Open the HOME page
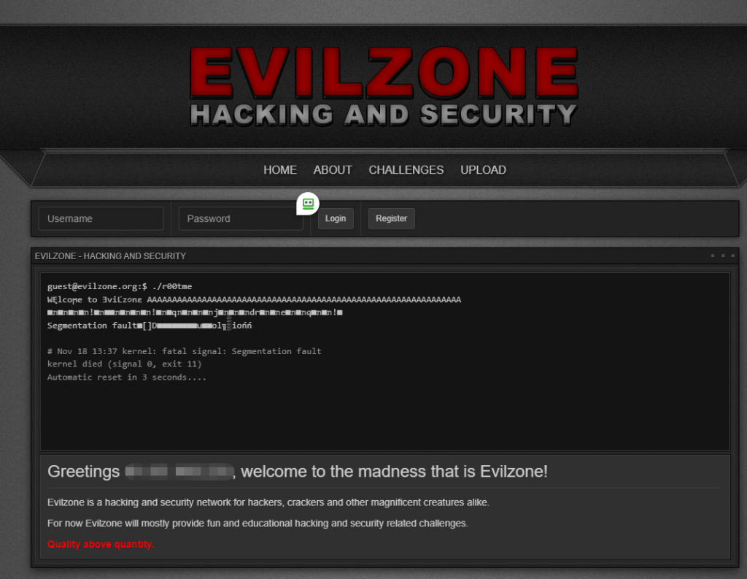This screenshot has width=747, height=579. click(x=280, y=170)
